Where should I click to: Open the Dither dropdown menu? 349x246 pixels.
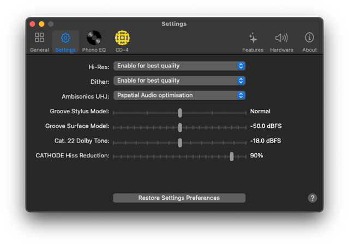pyautogui.click(x=179, y=81)
